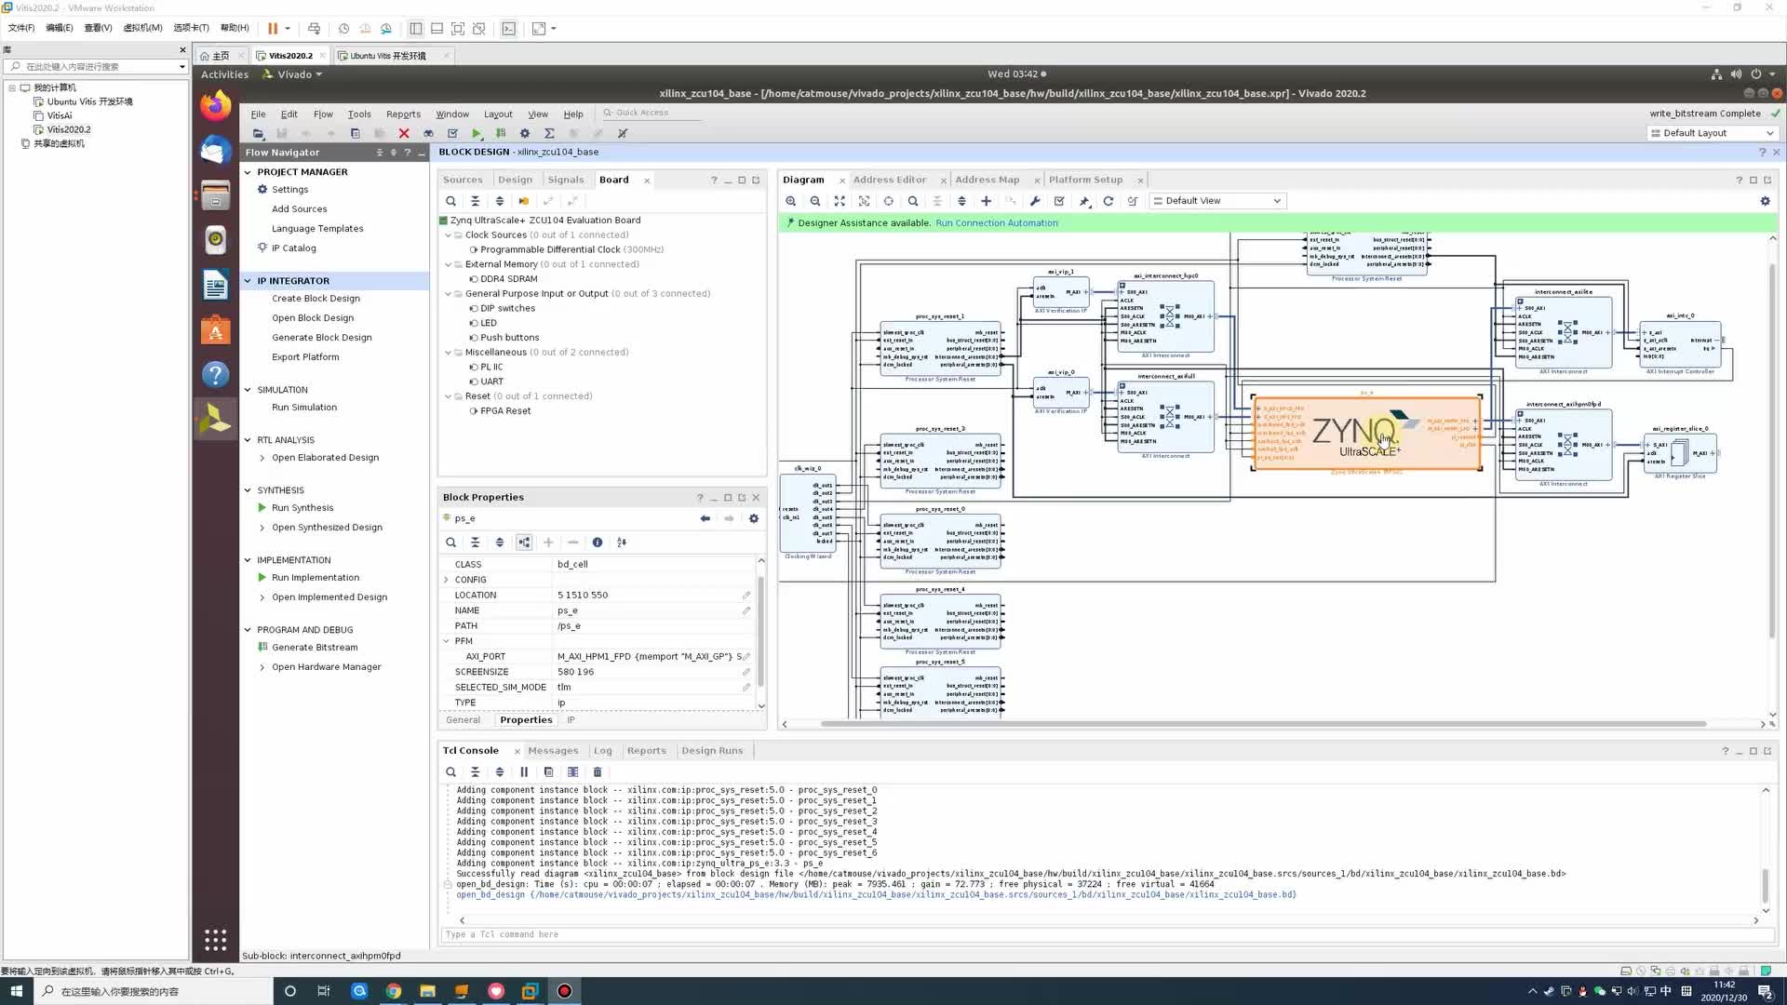Fit the block diagram to window
This screenshot has height=1005, width=1787.
[840, 201]
